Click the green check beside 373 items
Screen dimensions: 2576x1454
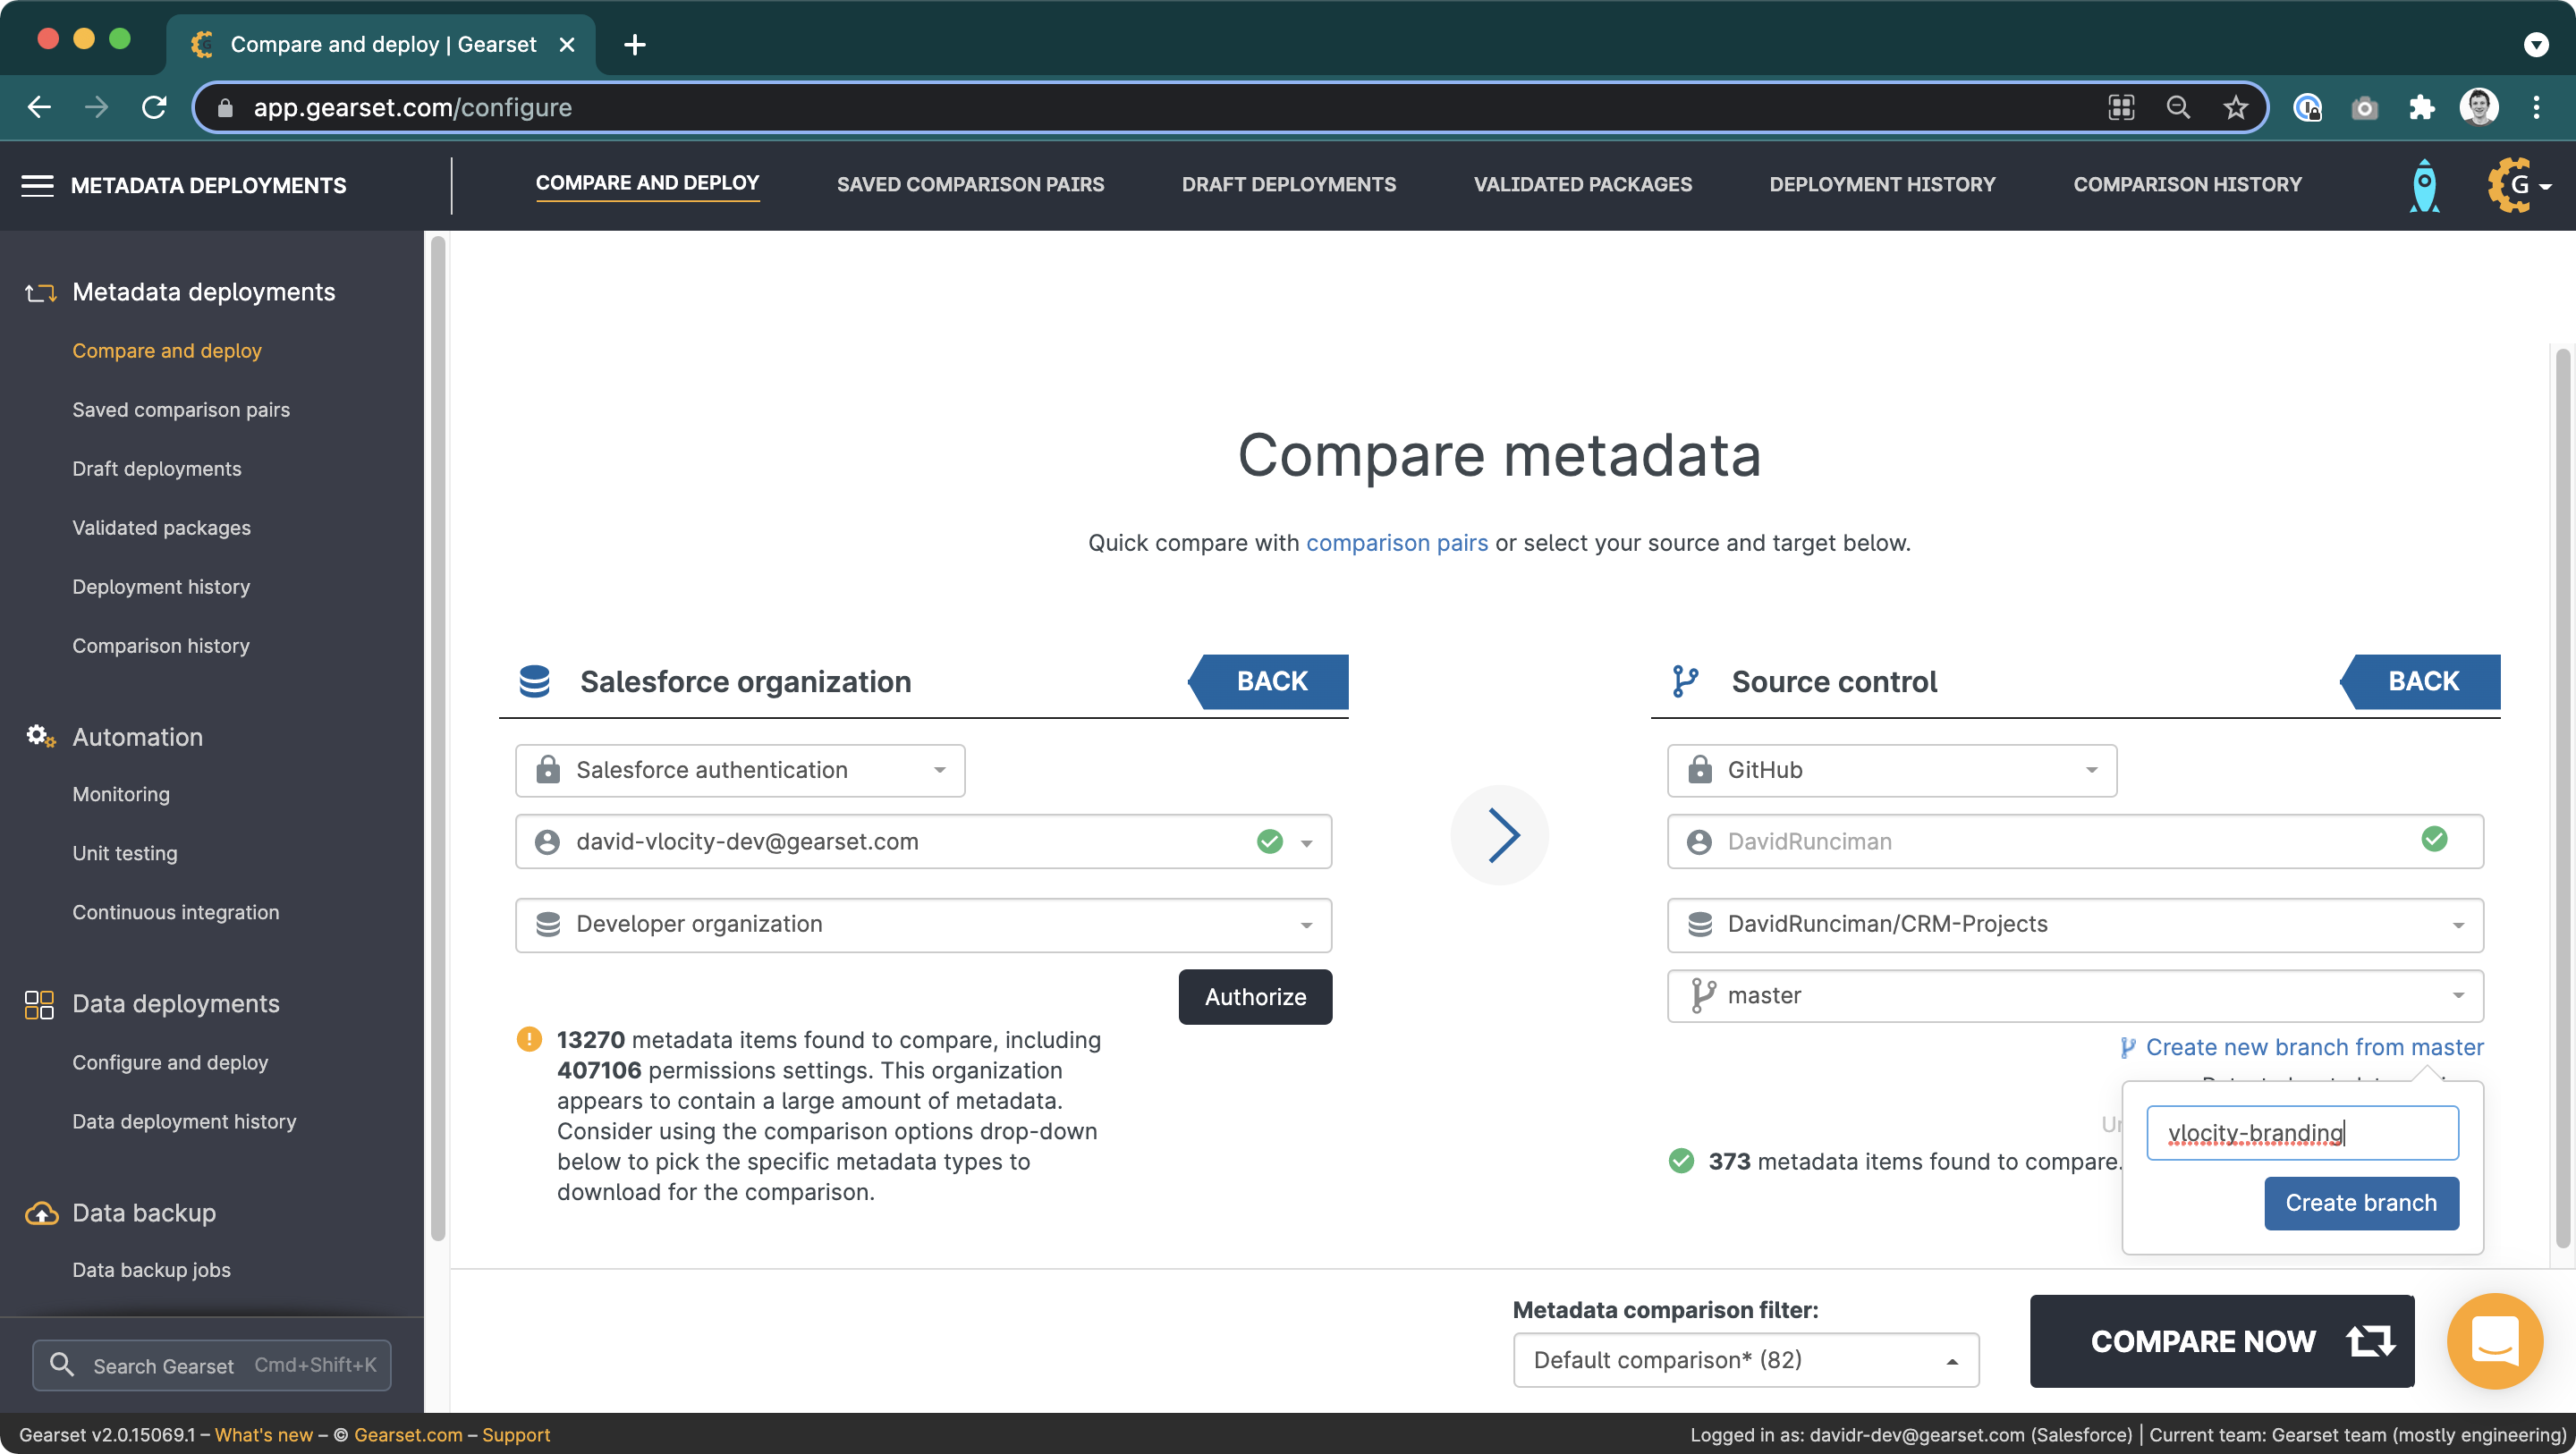(1681, 1161)
